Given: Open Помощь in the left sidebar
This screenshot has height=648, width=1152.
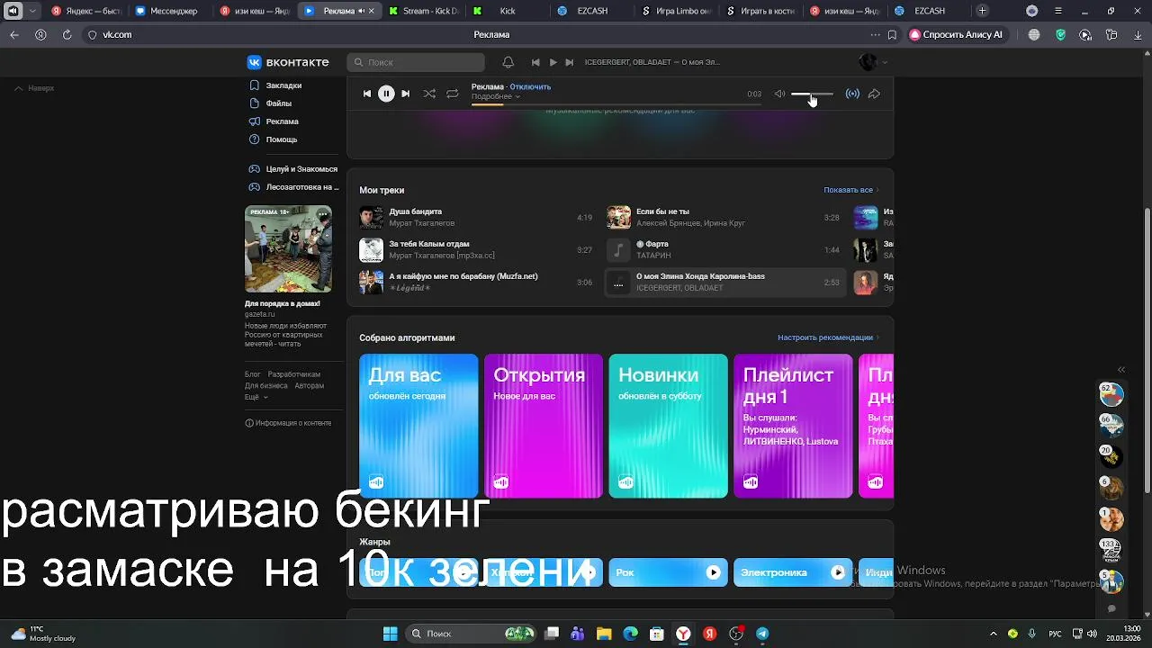Looking at the screenshot, I should (x=281, y=139).
